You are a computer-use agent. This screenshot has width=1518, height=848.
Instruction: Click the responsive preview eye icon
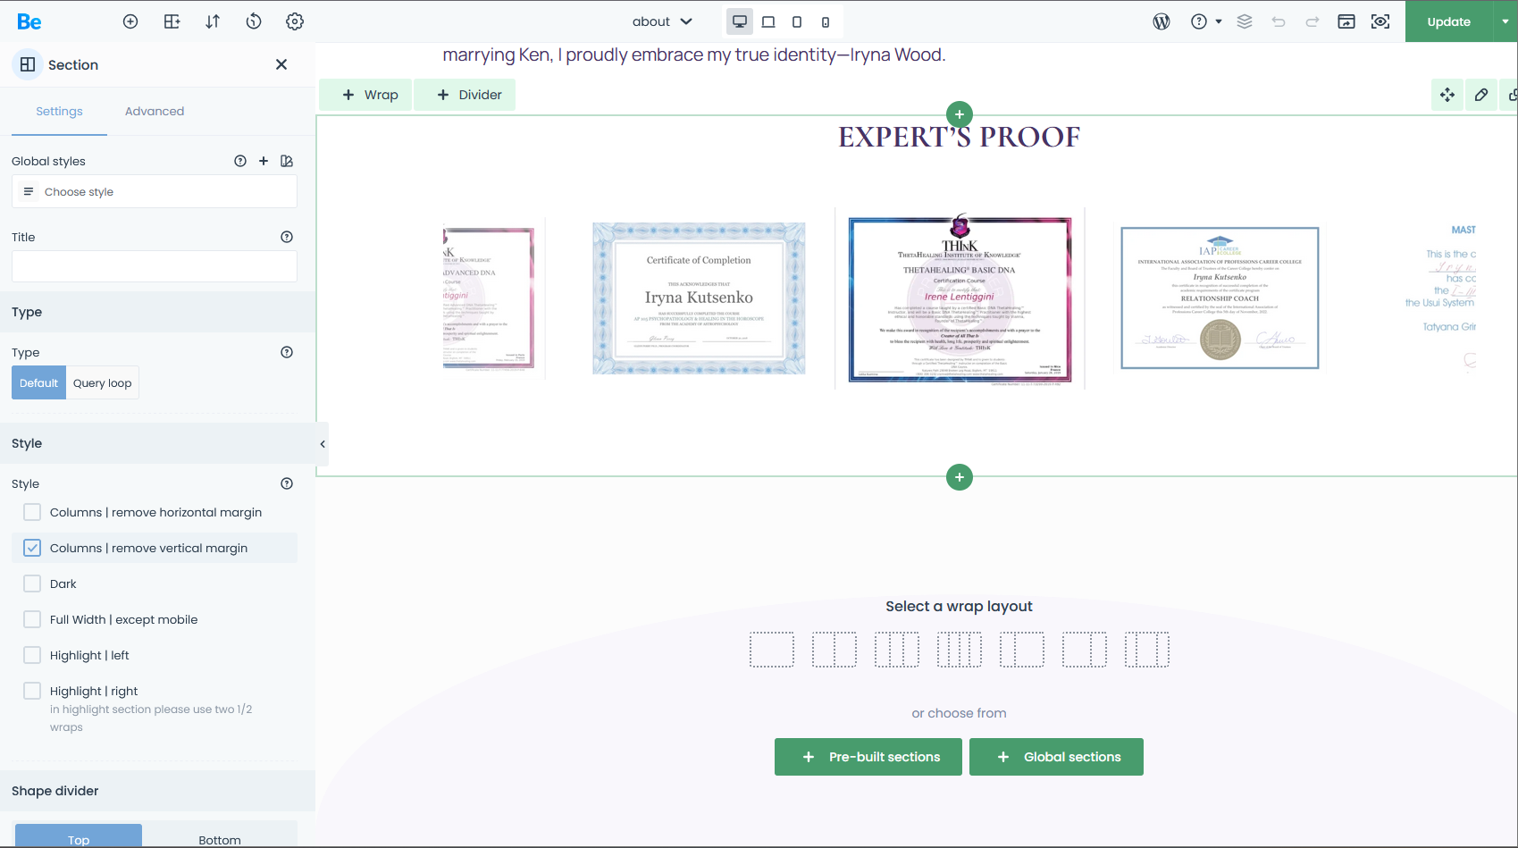click(x=1380, y=21)
